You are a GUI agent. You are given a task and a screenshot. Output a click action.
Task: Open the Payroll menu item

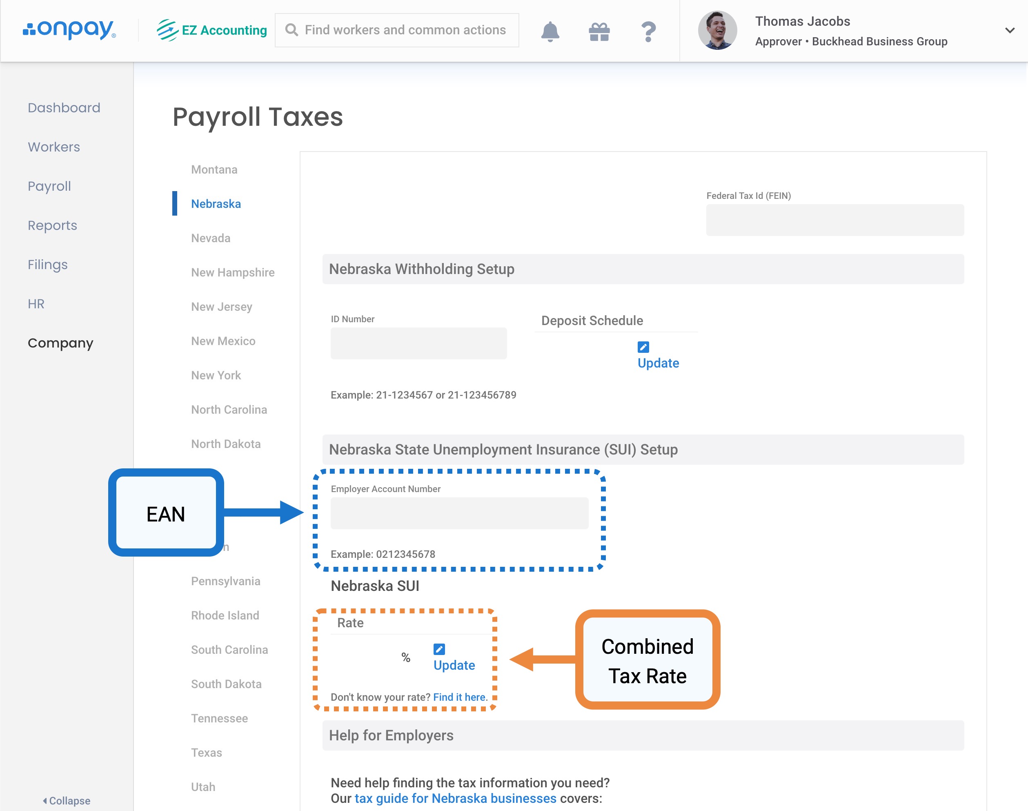(x=49, y=186)
